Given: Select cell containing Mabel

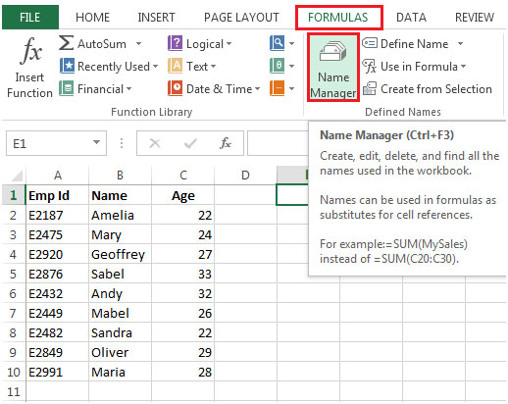Looking at the screenshot, I should [120, 313].
